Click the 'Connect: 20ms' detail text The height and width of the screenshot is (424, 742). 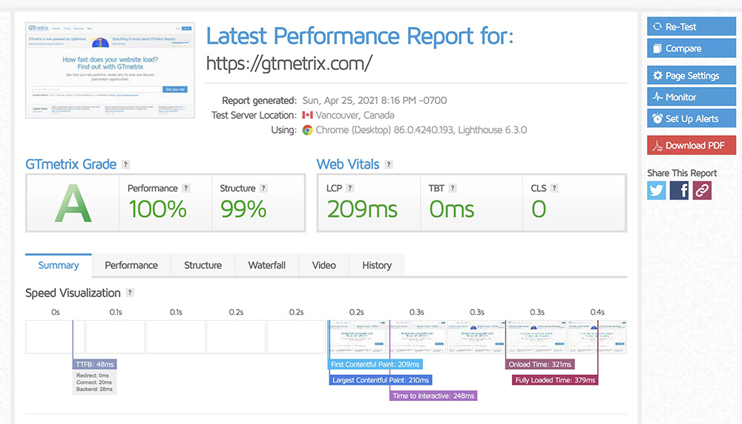tap(94, 382)
